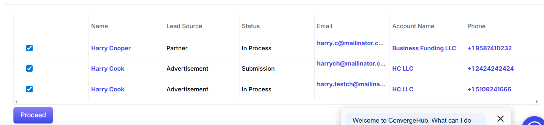Click phone number +12424242424
This screenshot has height=125, width=544.
[491, 69]
